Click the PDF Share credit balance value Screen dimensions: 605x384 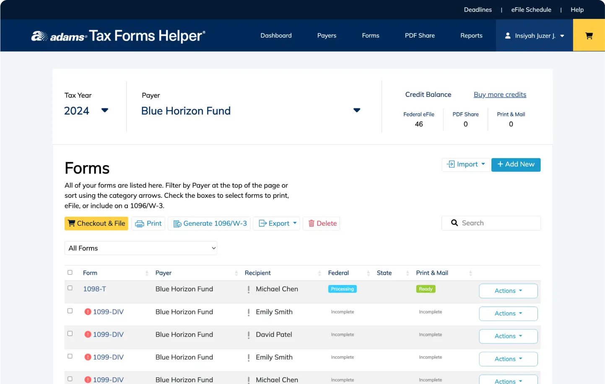coord(465,124)
